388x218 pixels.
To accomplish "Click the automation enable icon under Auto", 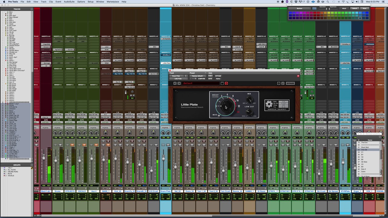I will pyautogui.click(x=210, y=76).
